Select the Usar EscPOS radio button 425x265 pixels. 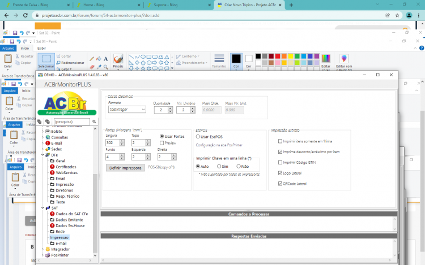pos(198,137)
